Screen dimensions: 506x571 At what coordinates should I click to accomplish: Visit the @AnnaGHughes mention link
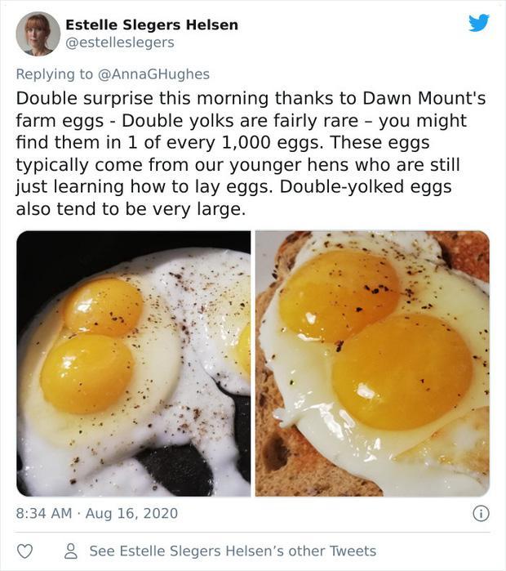coord(153,74)
